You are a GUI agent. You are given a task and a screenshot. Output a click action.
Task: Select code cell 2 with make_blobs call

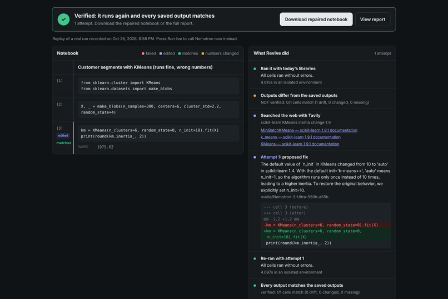click(x=158, y=109)
